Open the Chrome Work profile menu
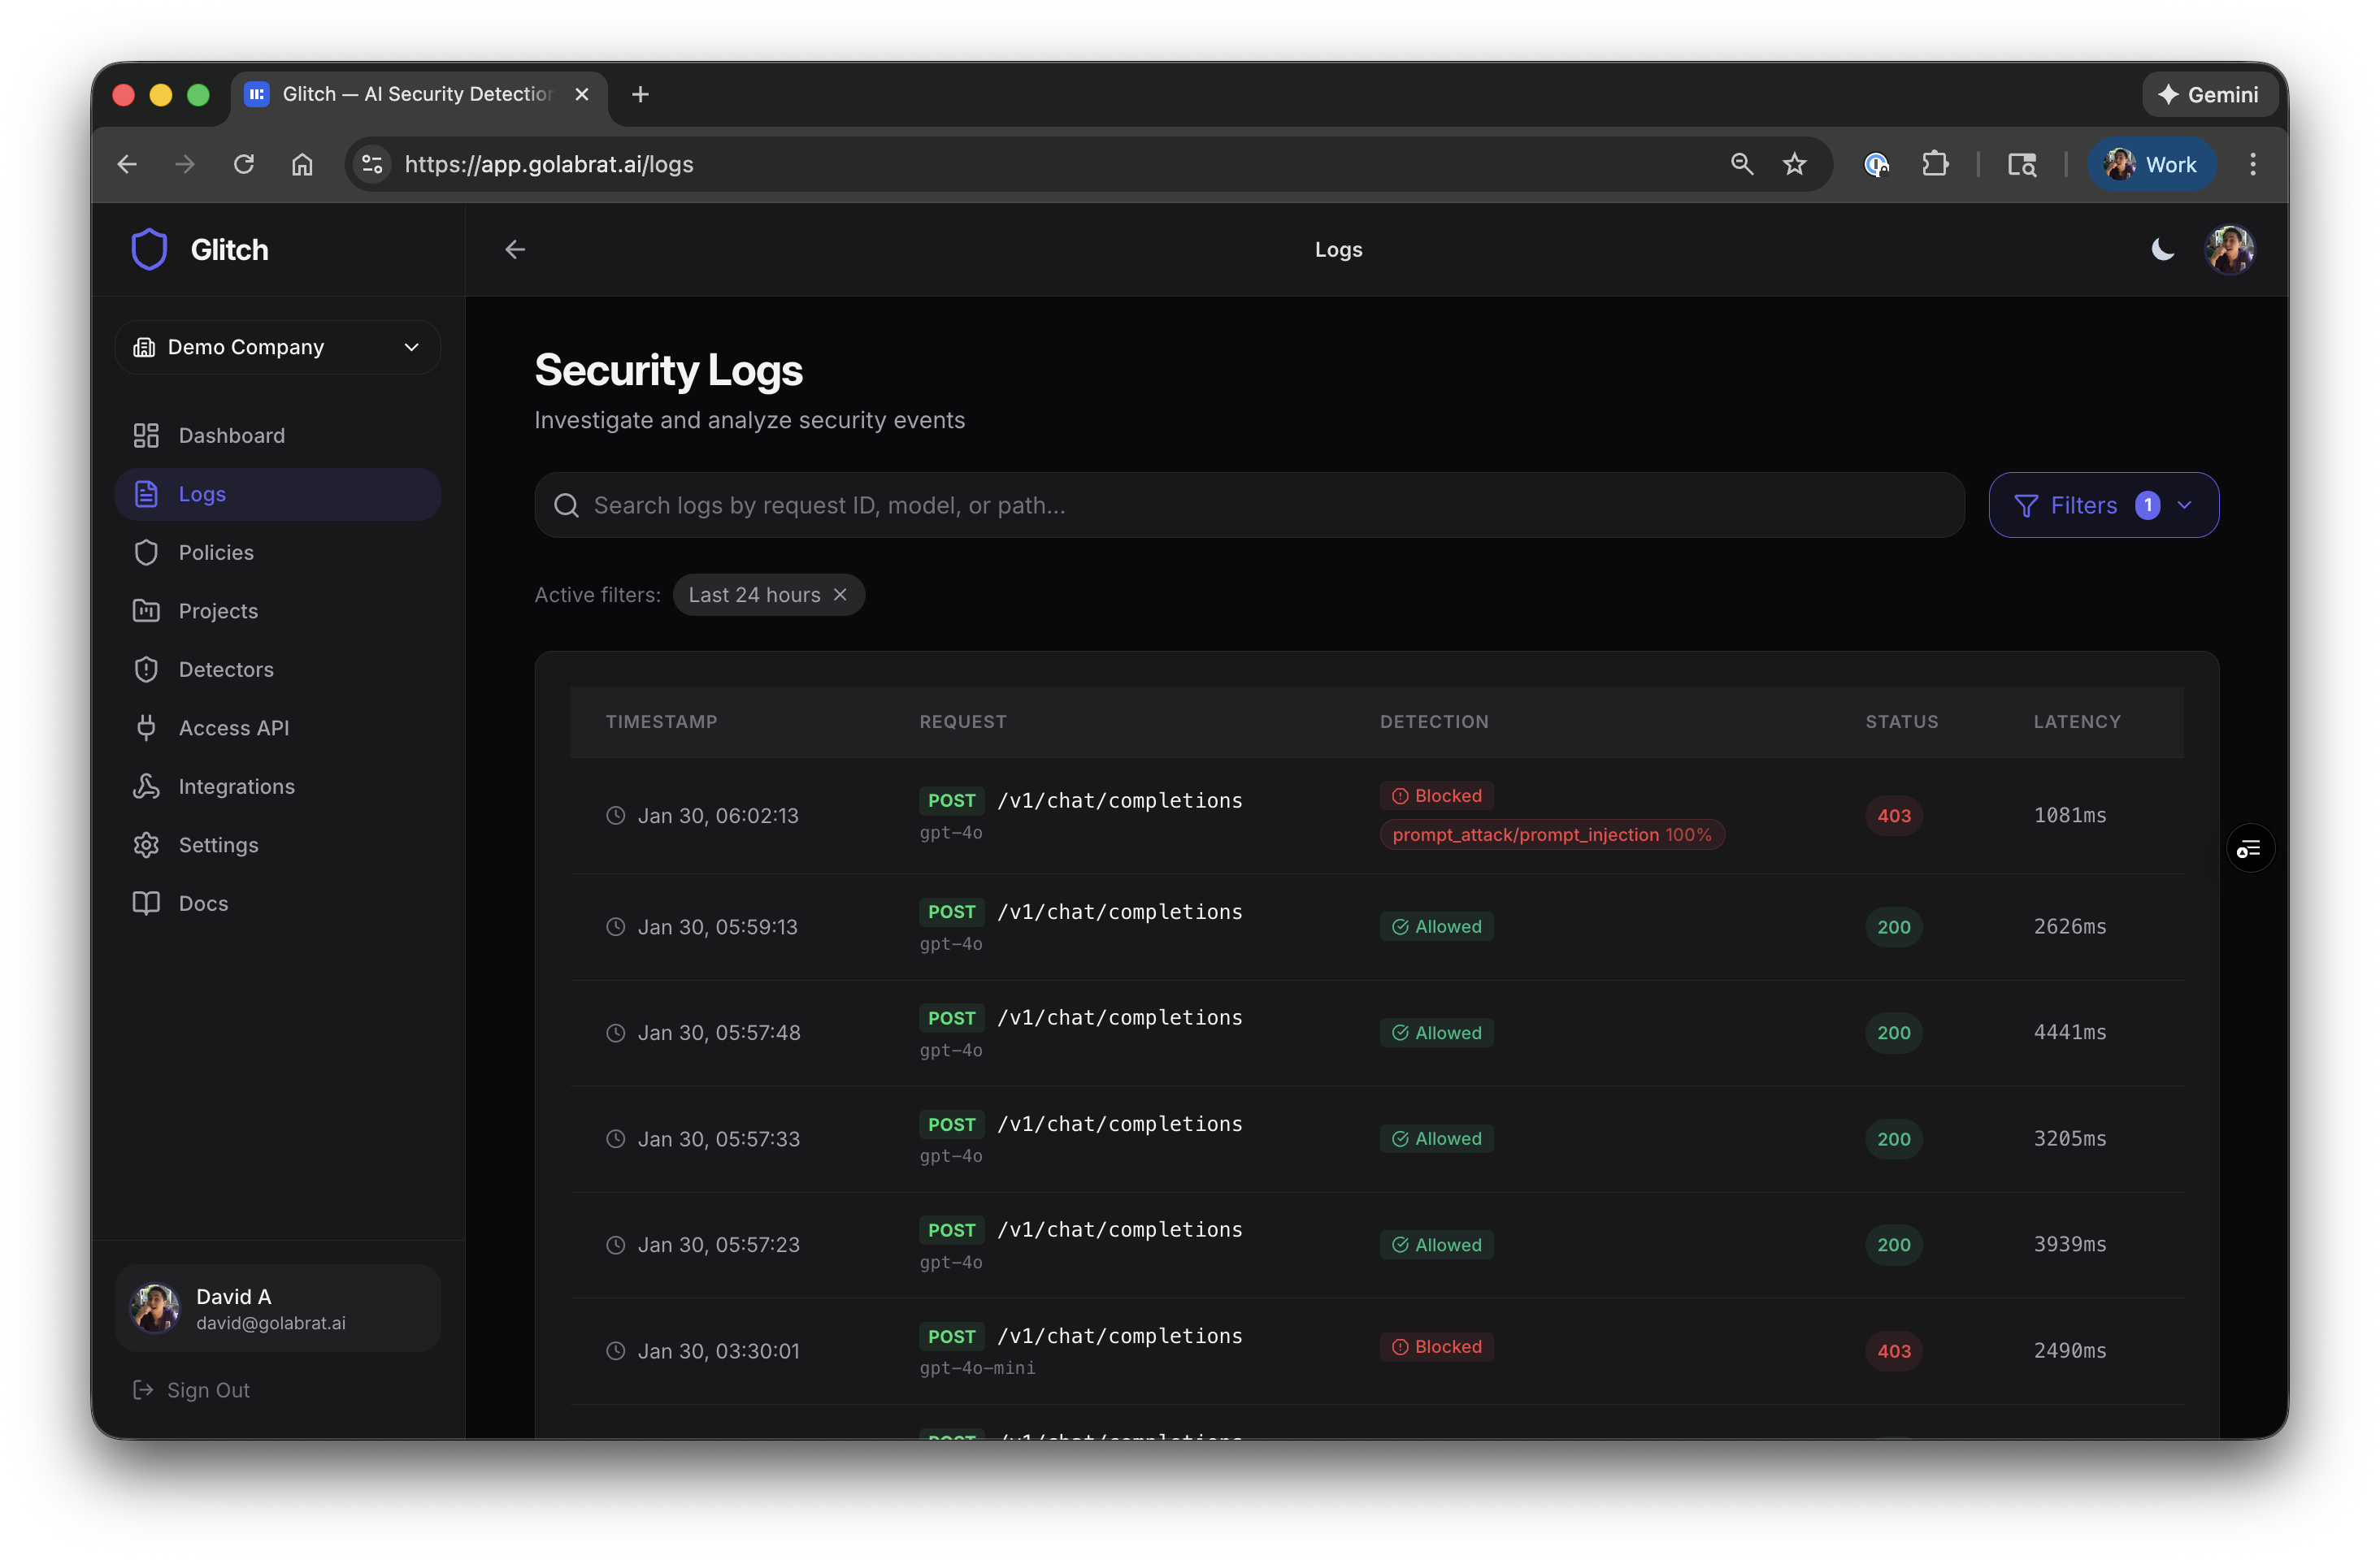 [2152, 164]
